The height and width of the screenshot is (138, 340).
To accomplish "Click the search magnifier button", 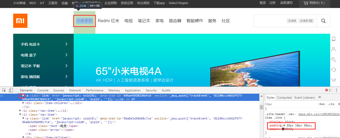I will click(323, 21).
